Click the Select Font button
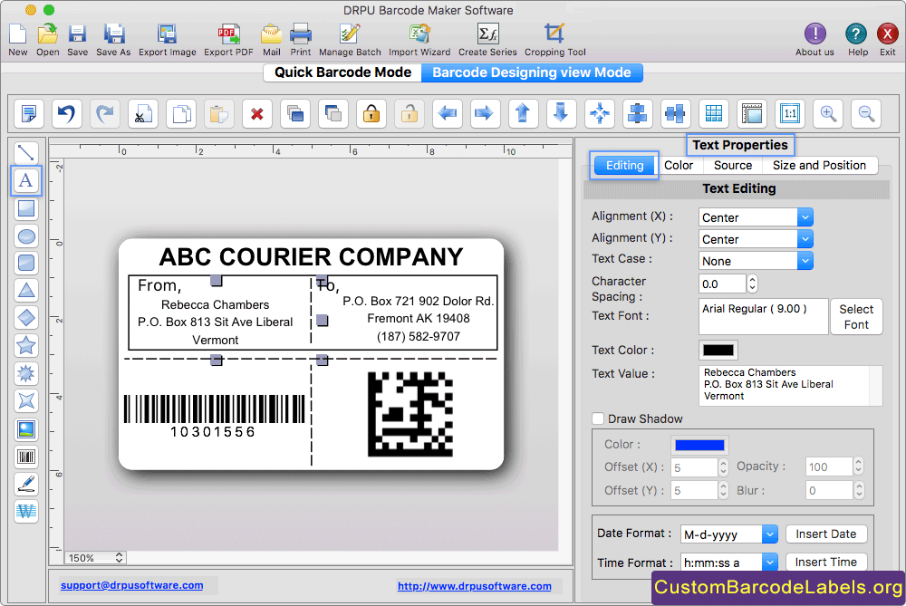Viewport: 906px width, 606px height. (856, 316)
